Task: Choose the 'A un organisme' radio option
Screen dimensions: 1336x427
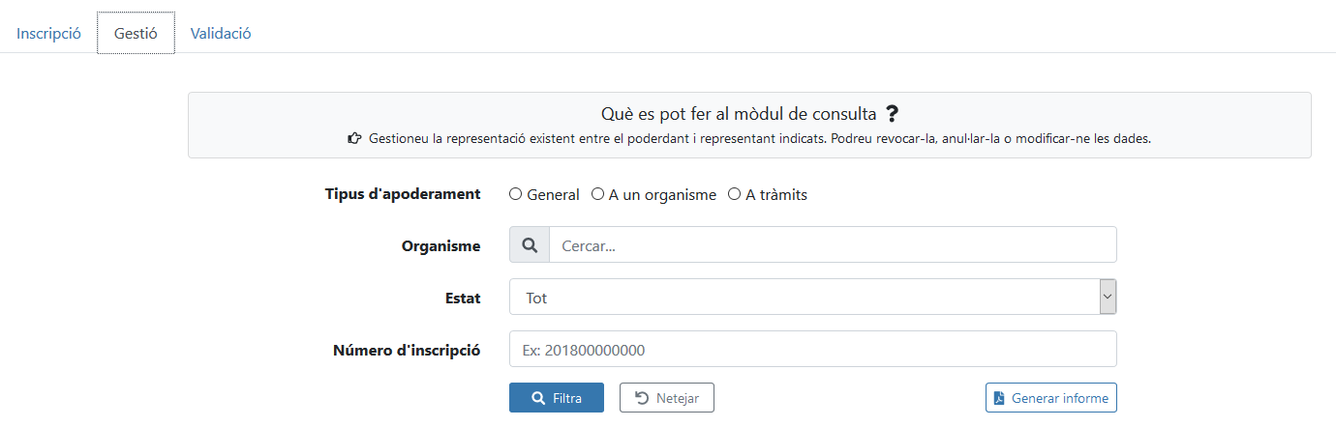Action: coord(598,194)
